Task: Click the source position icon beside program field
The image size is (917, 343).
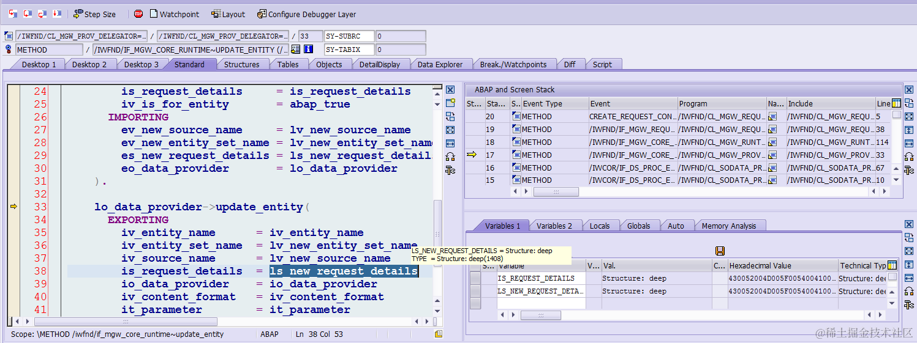Action: 9,36
